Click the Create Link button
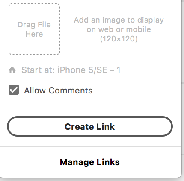184x181 pixels. [90, 126]
